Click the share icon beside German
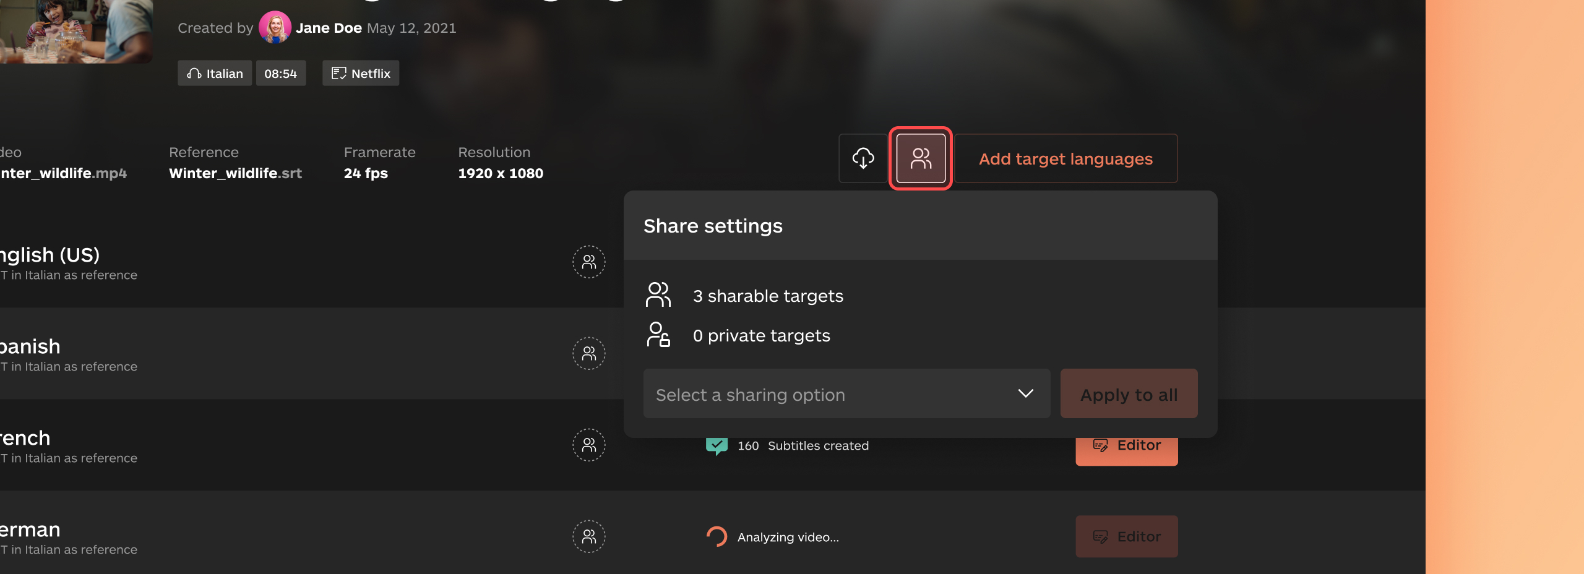 tap(588, 537)
